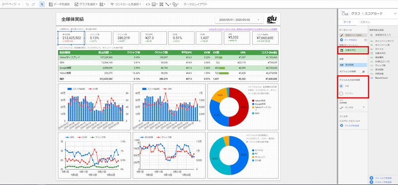The height and width of the screenshot is (185, 398).
Task: Click the embed URL code icon
Action: (148, 4)
